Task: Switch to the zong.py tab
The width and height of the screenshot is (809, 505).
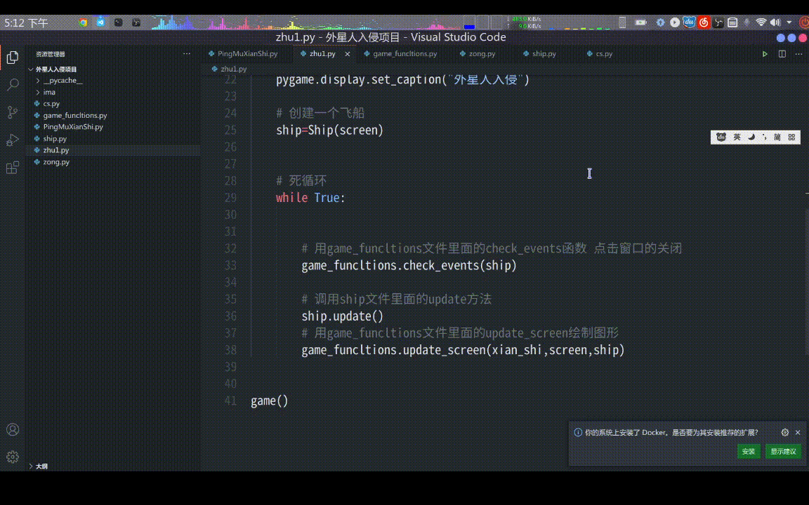Action: pos(481,53)
